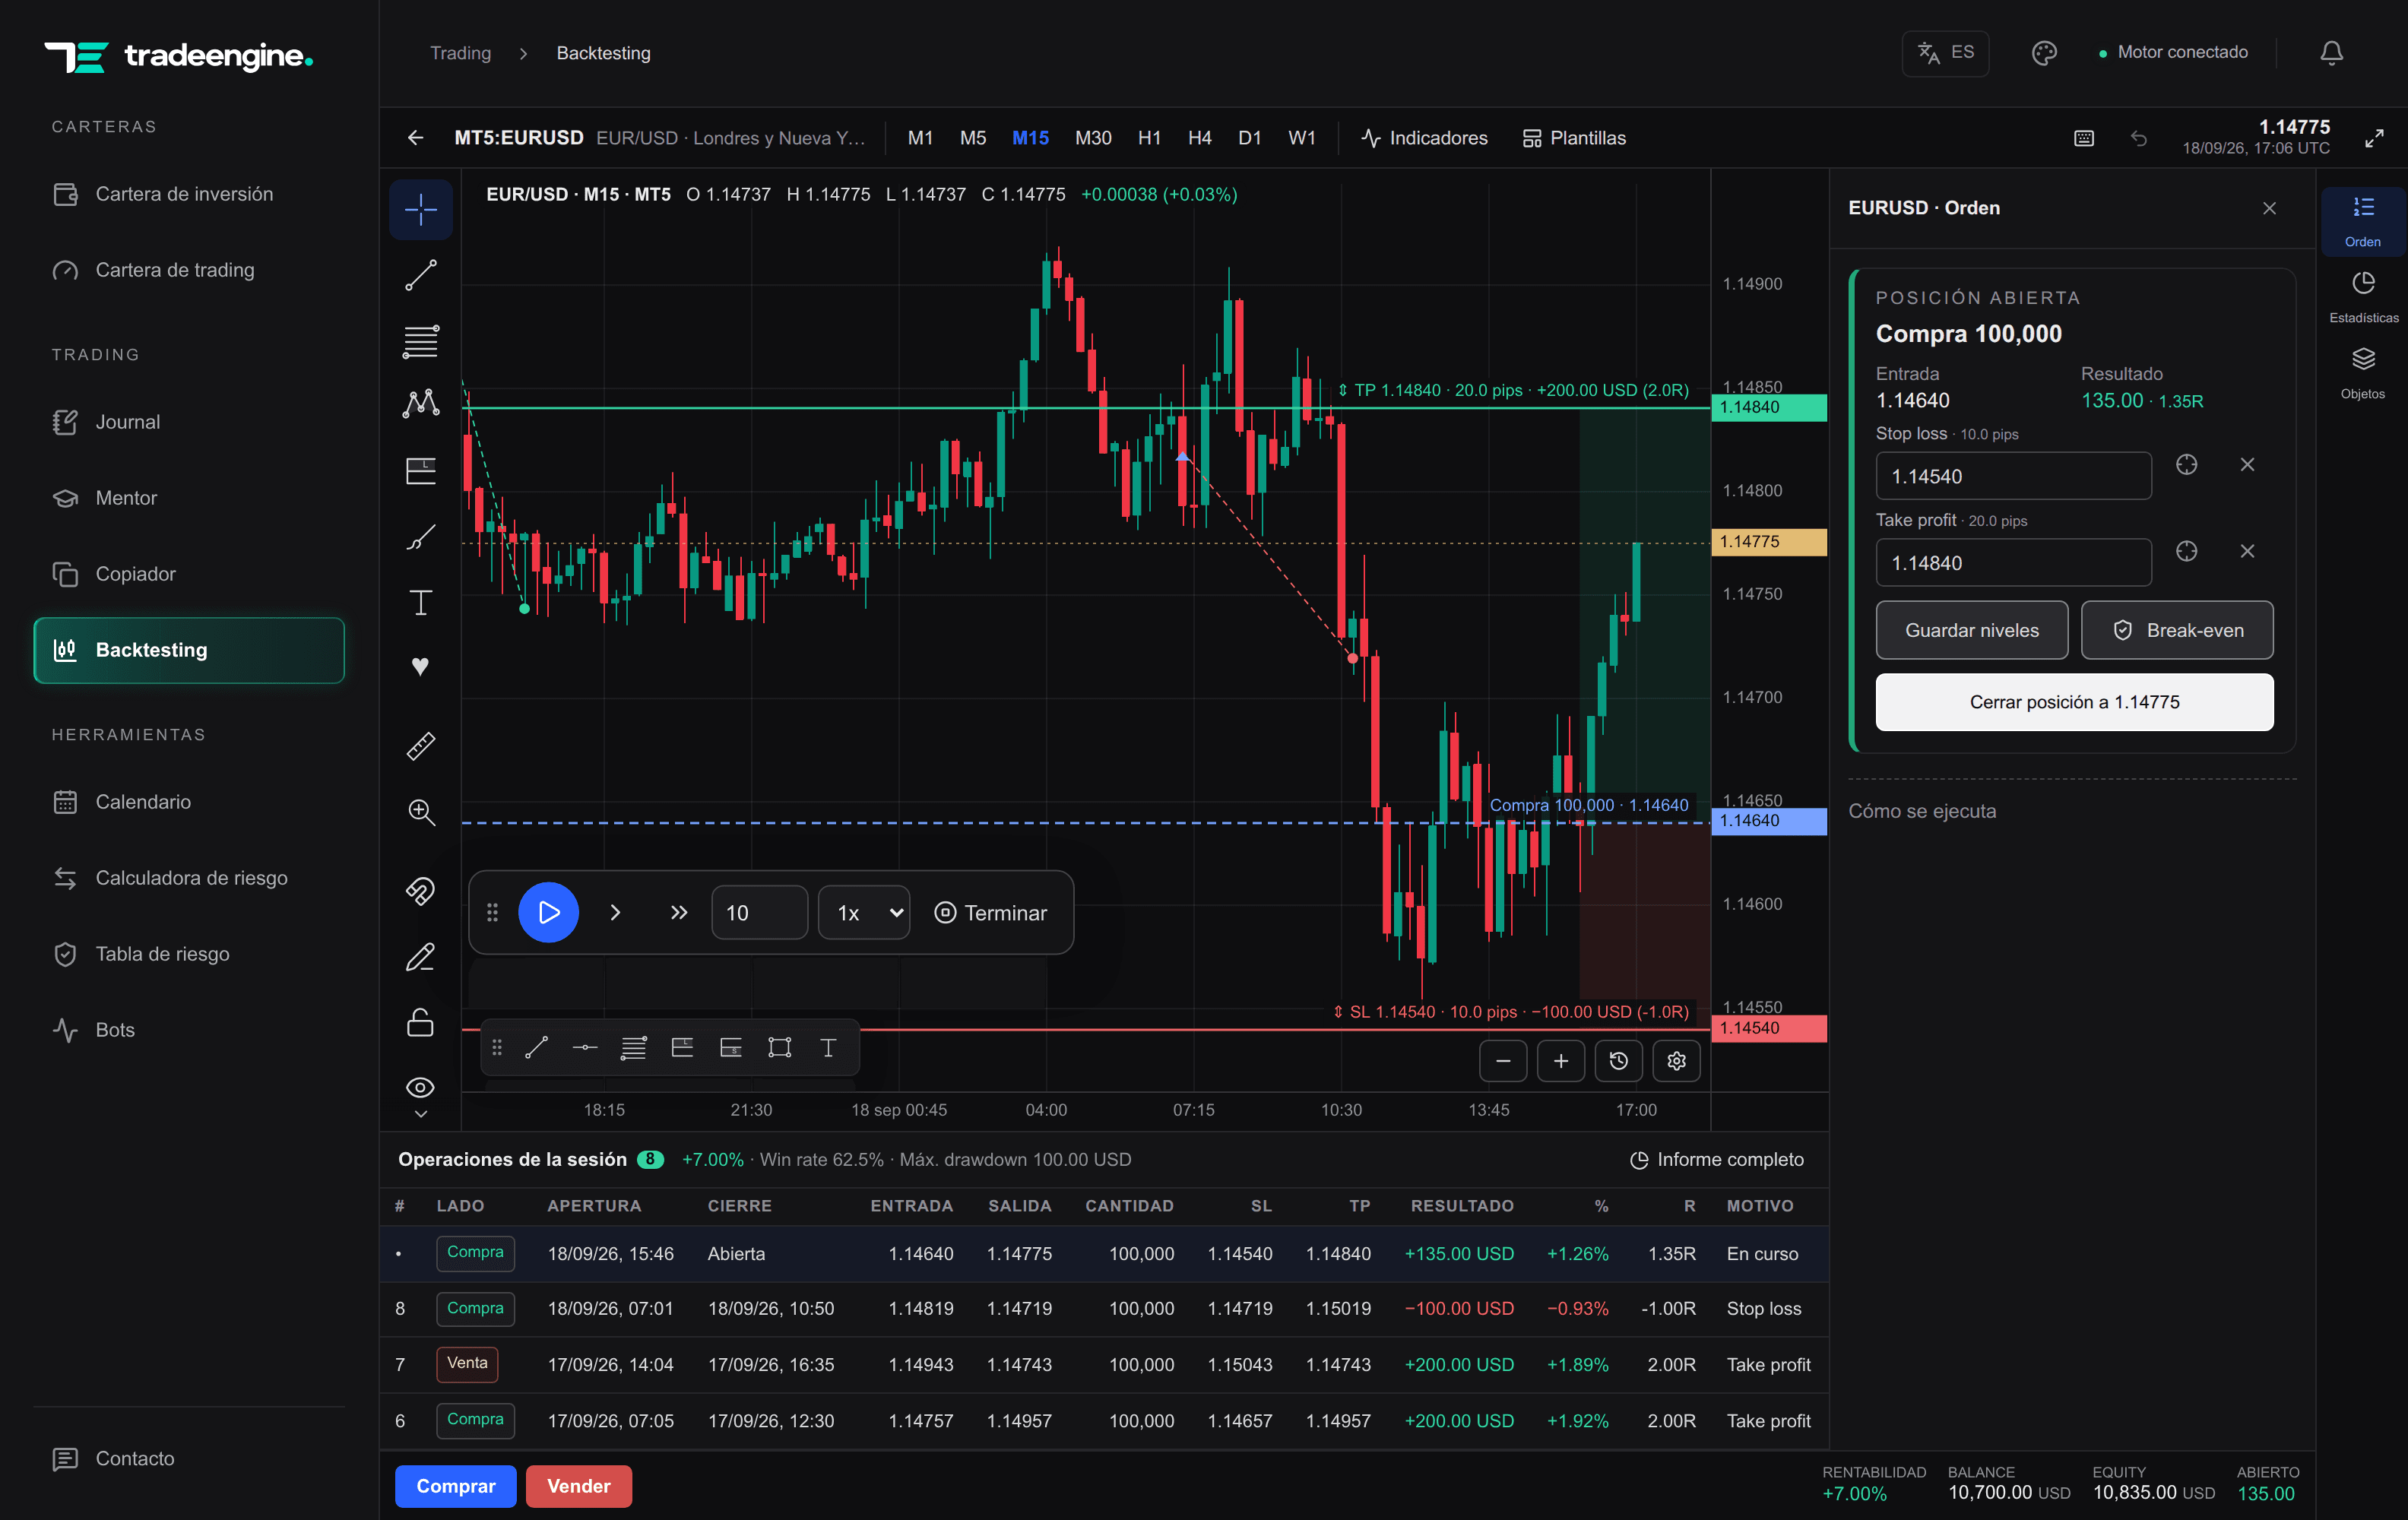
Task: Select the ruler measure tool
Action: 420,746
